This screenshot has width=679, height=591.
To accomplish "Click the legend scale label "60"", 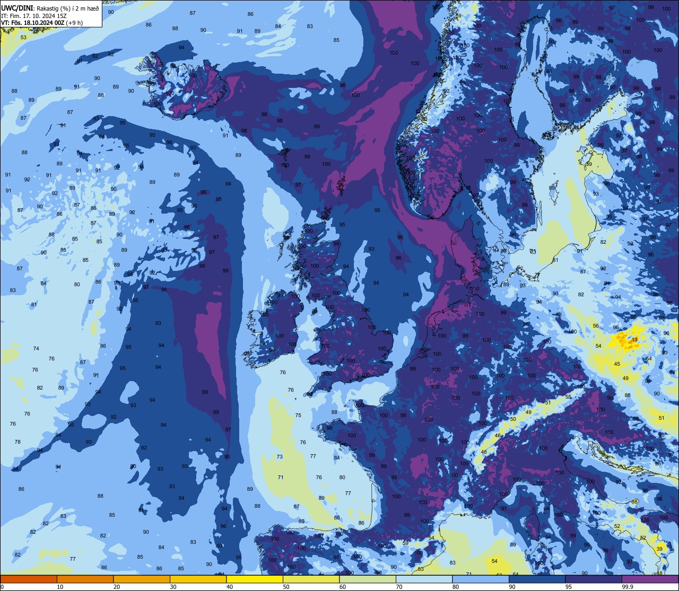I will (x=343, y=587).
